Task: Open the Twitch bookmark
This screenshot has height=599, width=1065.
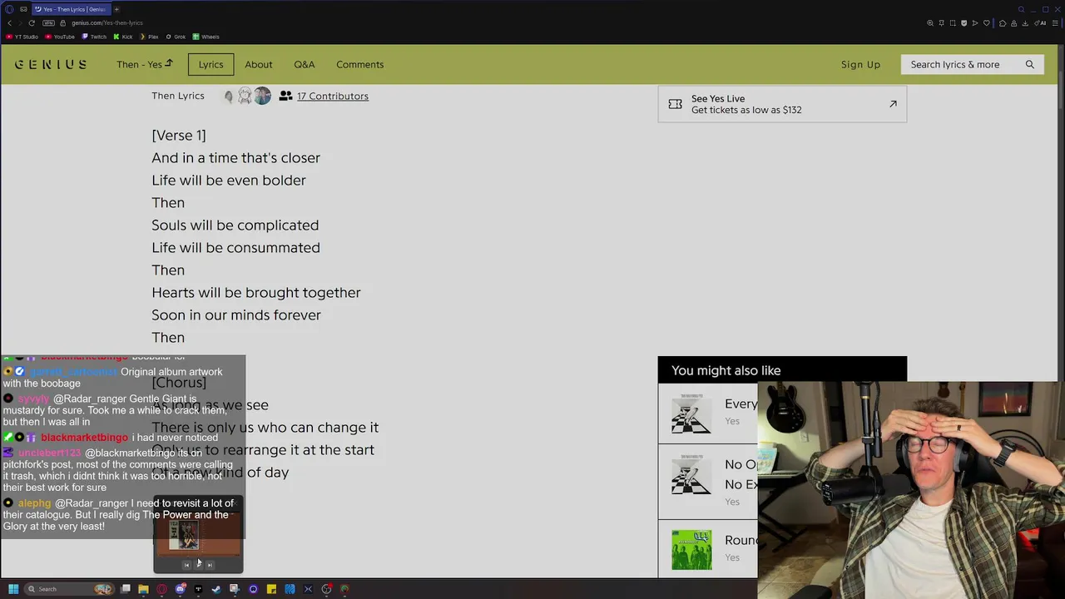Action: [94, 37]
